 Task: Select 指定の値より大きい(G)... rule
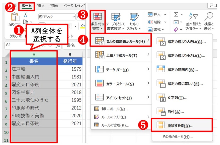click(x=182, y=42)
